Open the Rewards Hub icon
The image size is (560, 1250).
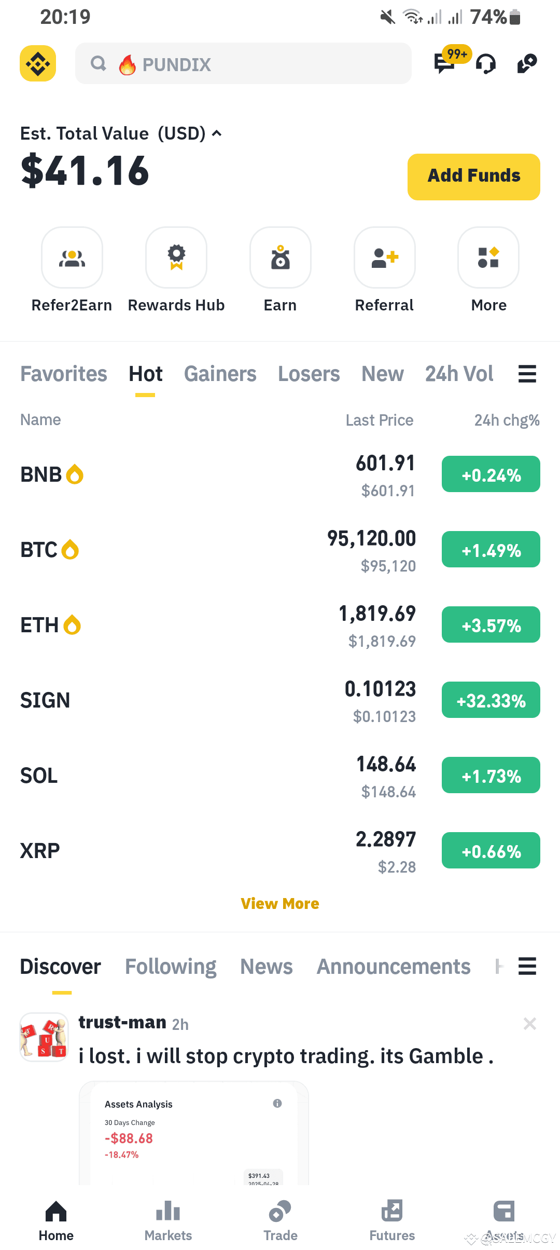(176, 257)
